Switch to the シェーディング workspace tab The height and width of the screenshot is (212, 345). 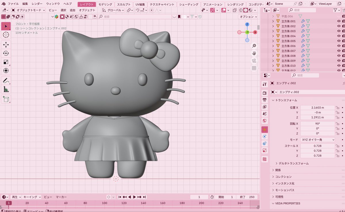tap(189, 5)
